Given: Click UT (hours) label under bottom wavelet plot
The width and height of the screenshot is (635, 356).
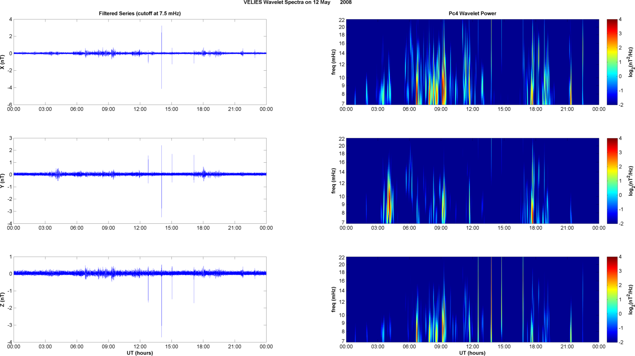Looking at the screenshot, I should click(x=472, y=353).
